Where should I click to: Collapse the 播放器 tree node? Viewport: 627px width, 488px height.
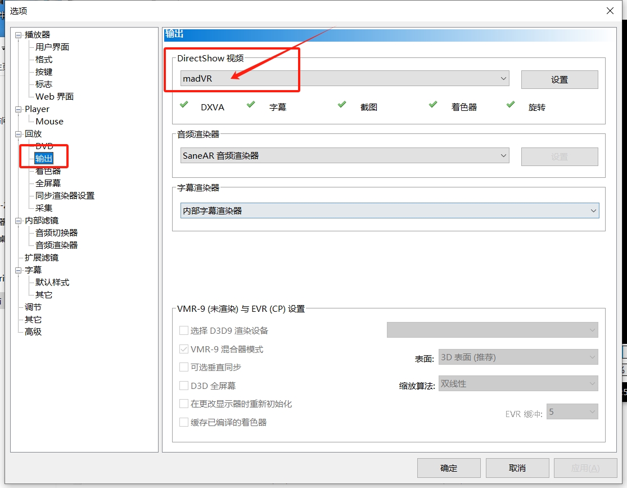(x=18, y=35)
